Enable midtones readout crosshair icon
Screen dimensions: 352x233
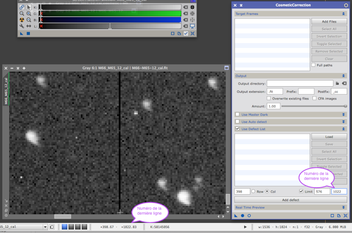pyautogui.click(x=192, y=14)
